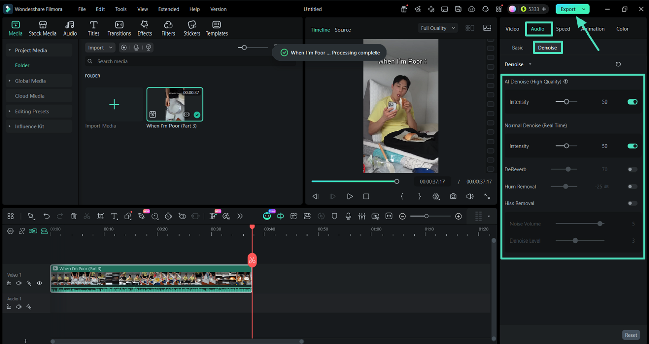Open the Transitions library

119,28
